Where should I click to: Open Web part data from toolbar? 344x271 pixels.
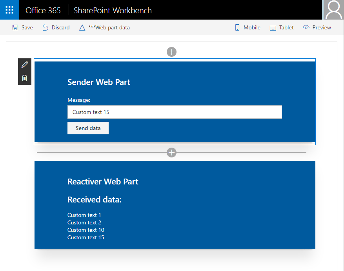click(x=104, y=27)
